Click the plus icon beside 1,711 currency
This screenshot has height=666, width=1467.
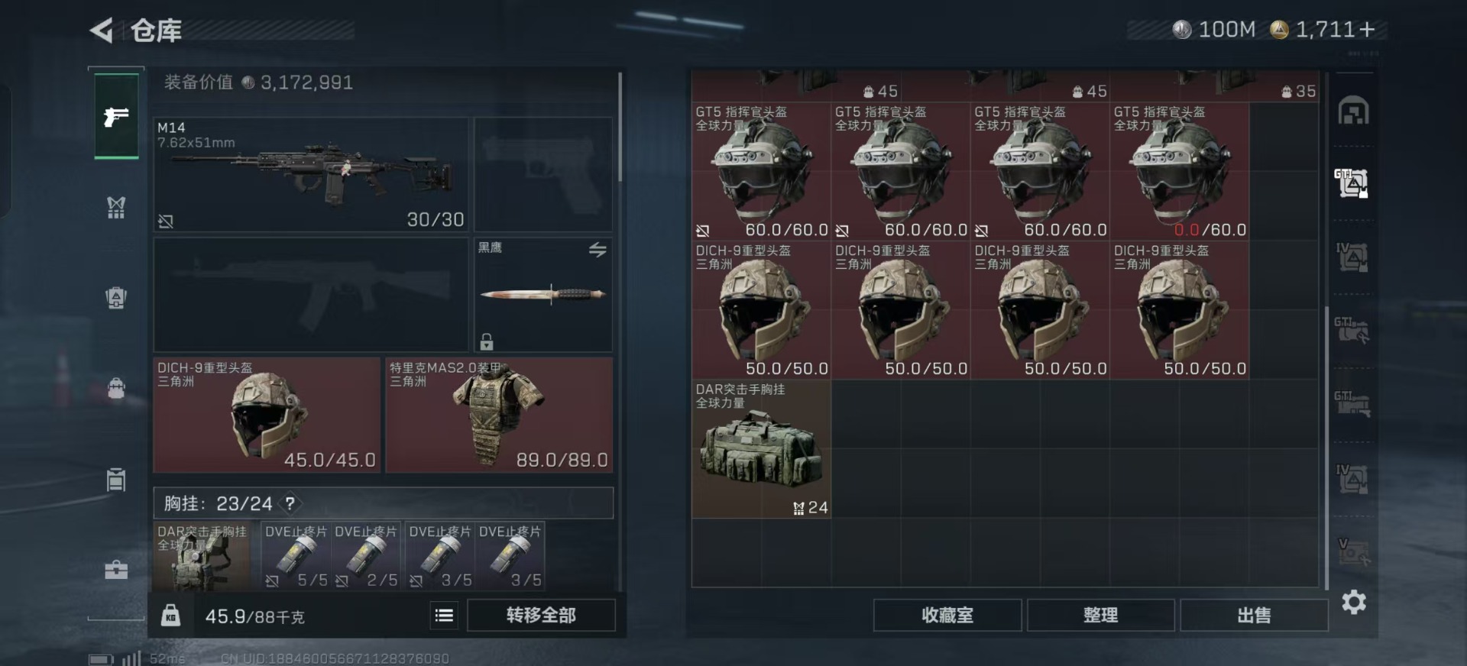pos(1367,30)
